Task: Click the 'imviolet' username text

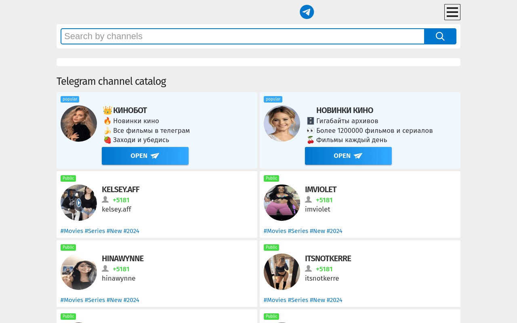Action: [x=317, y=209]
